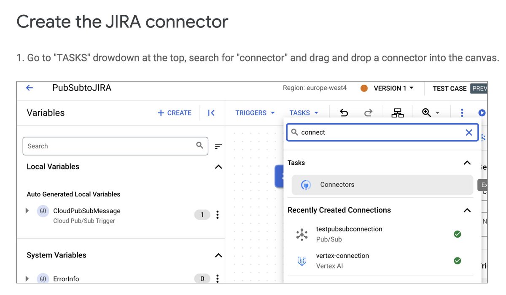506x295 pixels.
Task: Expand the CloudPubSubMessage variable tree
Action: (x=27, y=211)
